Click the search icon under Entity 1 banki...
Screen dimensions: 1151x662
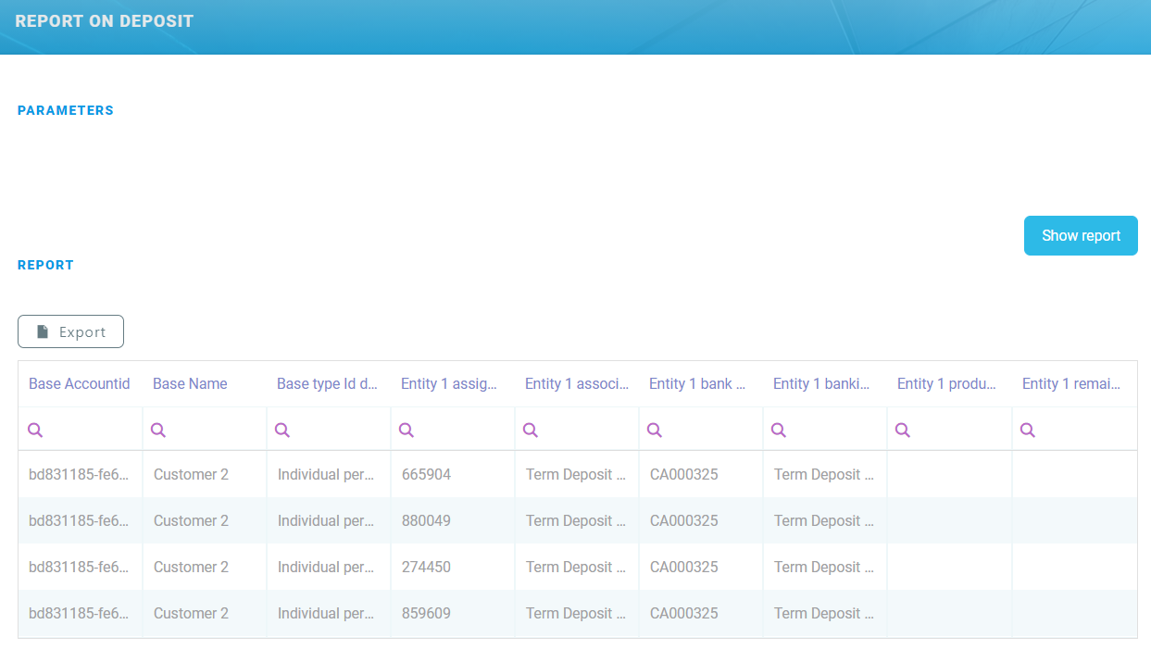pyautogui.click(x=779, y=429)
